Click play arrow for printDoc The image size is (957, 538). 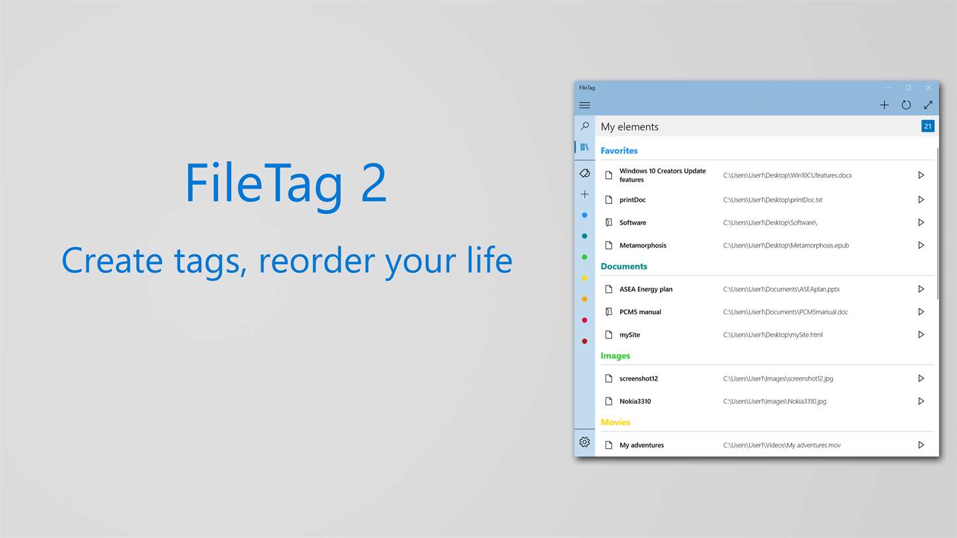[x=921, y=199]
